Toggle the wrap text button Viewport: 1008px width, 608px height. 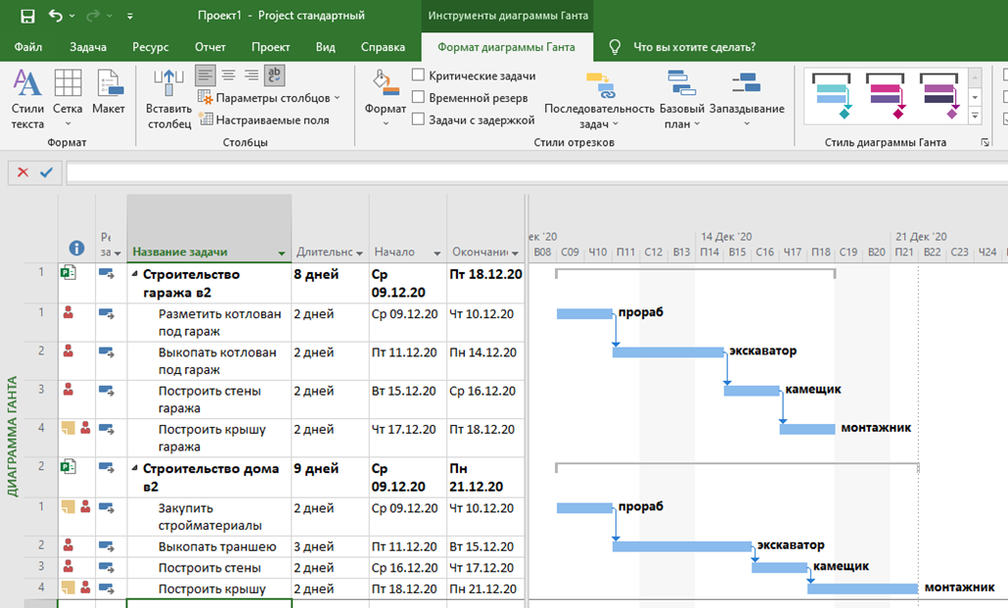coord(274,75)
